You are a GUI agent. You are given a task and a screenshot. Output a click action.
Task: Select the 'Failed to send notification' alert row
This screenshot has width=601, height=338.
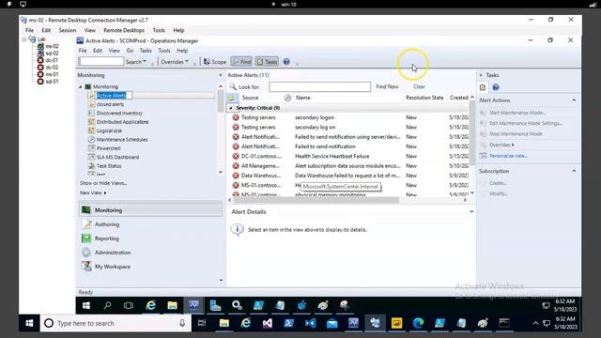coord(348,146)
